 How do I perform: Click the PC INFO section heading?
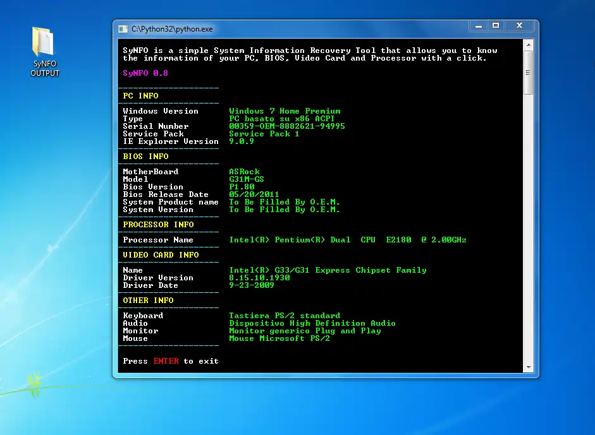coord(140,96)
